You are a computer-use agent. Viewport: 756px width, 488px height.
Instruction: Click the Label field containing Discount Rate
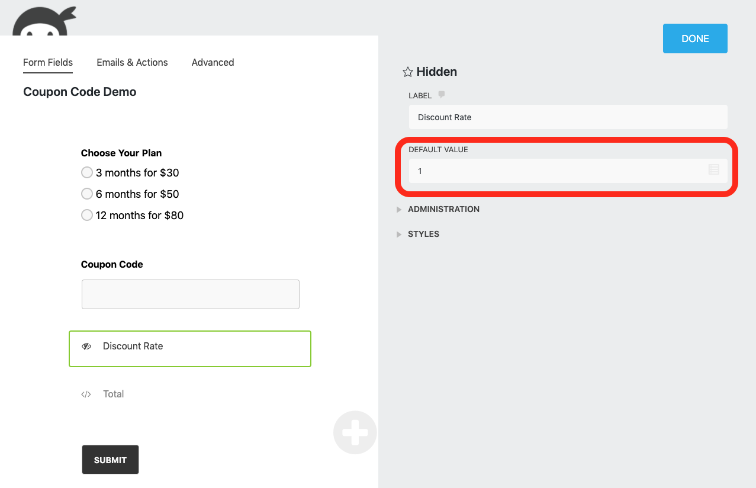(568, 117)
